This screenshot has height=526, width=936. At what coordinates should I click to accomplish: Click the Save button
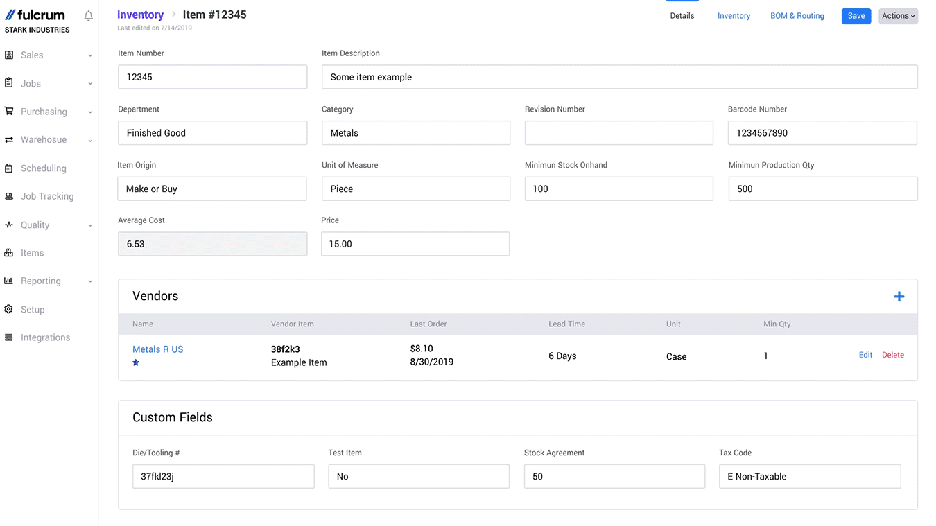tap(856, 15)
